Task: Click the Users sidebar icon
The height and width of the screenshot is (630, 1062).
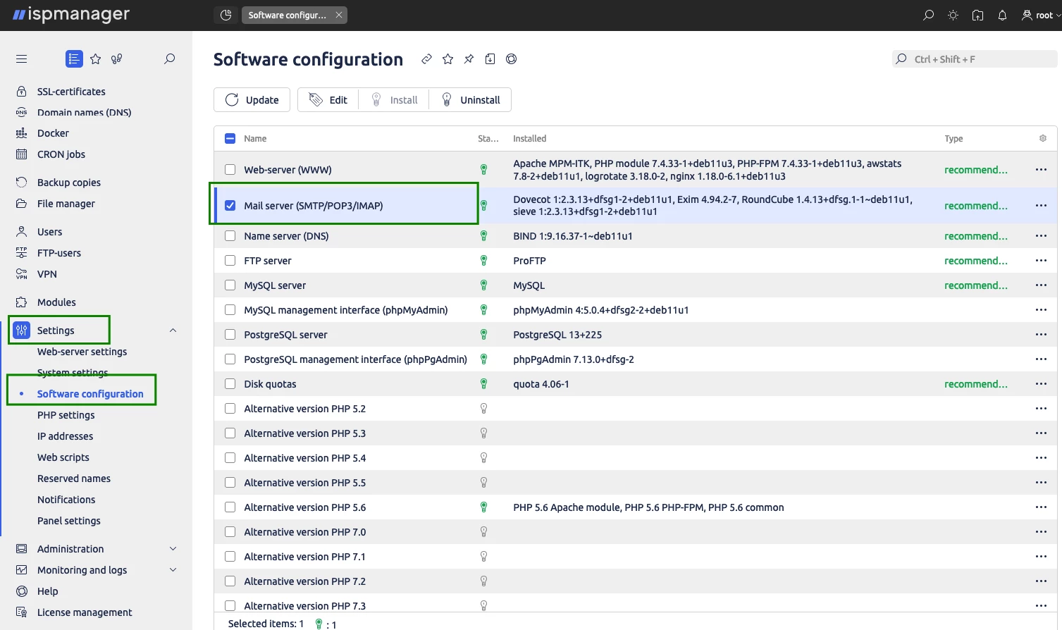Action: point(22,232)
